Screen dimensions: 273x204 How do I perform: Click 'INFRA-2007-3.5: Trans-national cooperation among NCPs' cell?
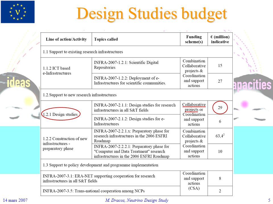(110, 191)
